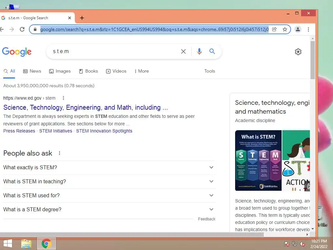Switch to the Images tab
The width and height of the screenshot is (333, 250).
tap(60, 71)
